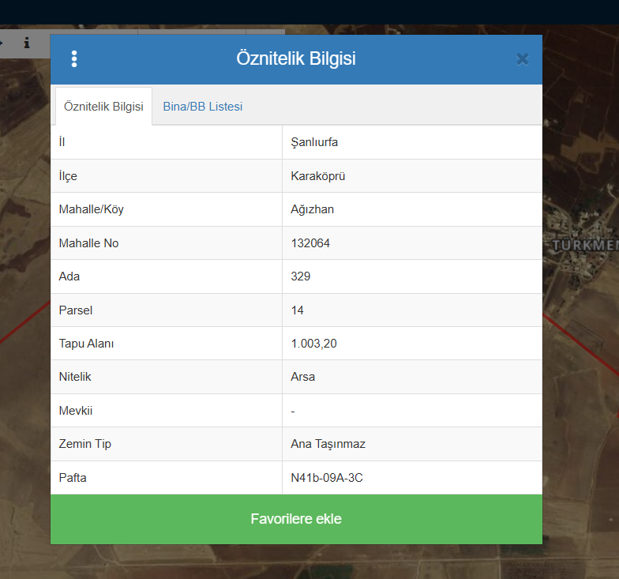619x579 pixels.
Task: Click the Öznitelik Bilgisi dialog title
Action: pos(296,59)
